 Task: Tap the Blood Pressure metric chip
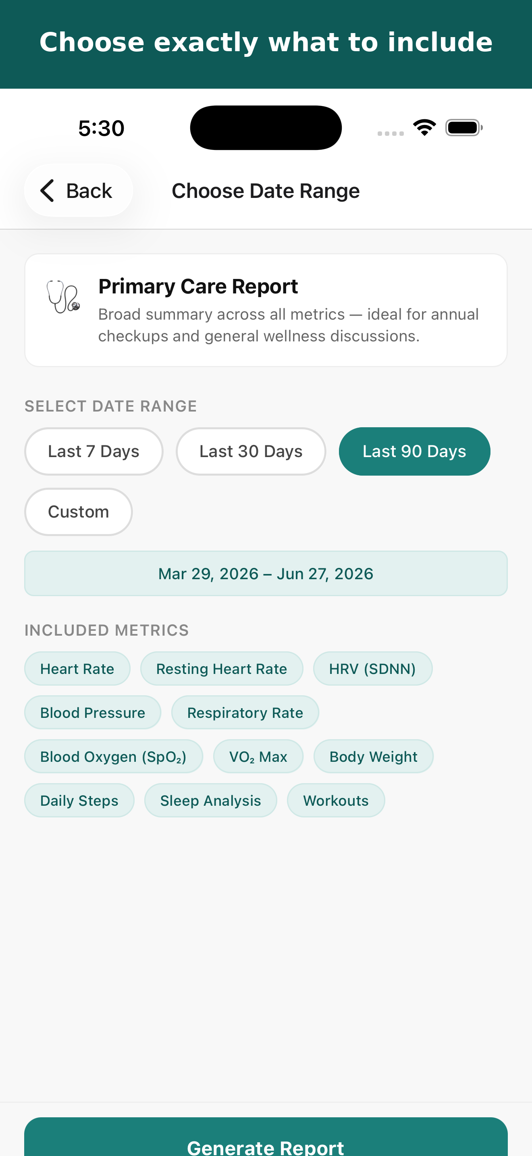click(93, 713)
